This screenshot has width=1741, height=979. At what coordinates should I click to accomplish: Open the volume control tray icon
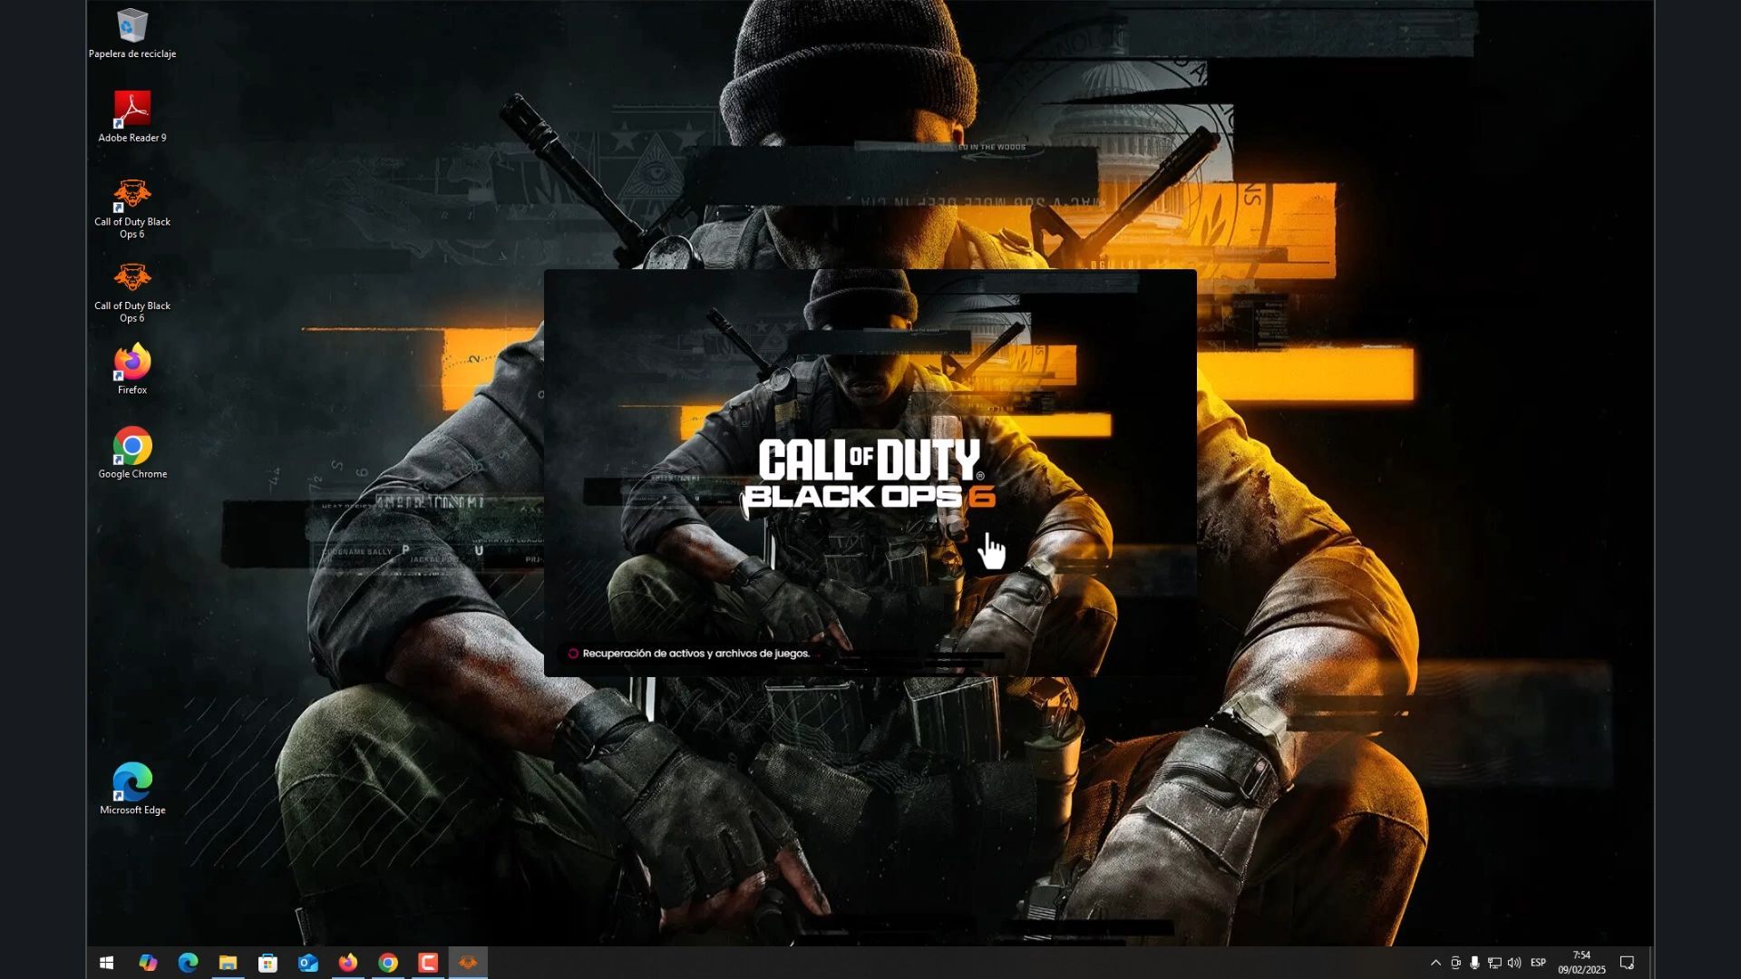(x=1513, y=963)
